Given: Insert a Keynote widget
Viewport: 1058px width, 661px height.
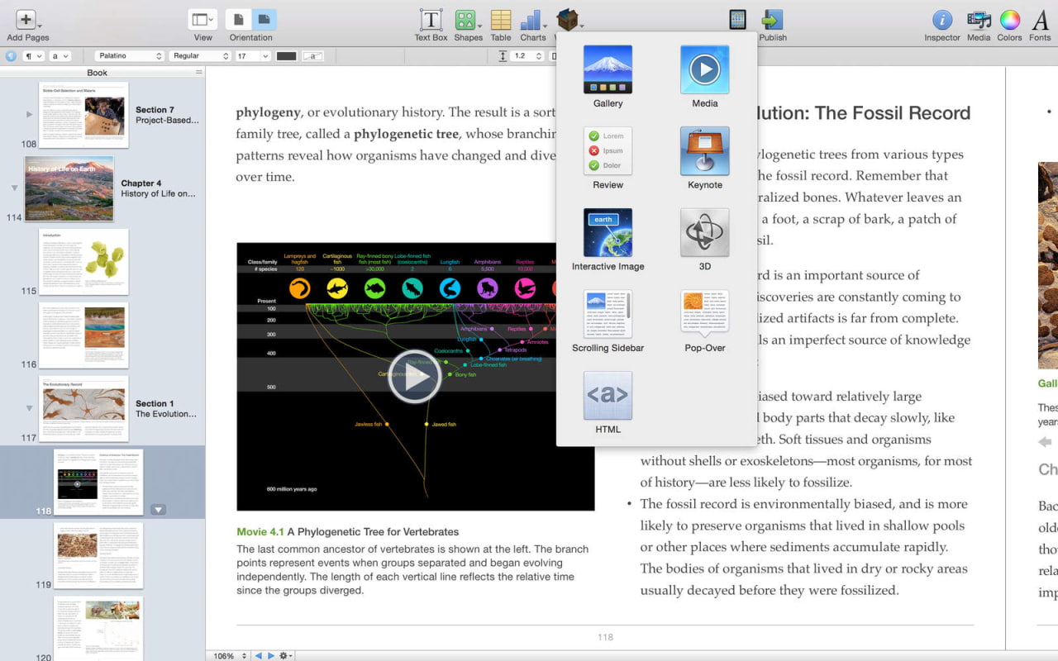Looking at the screenshot, I should pos(704,150).
